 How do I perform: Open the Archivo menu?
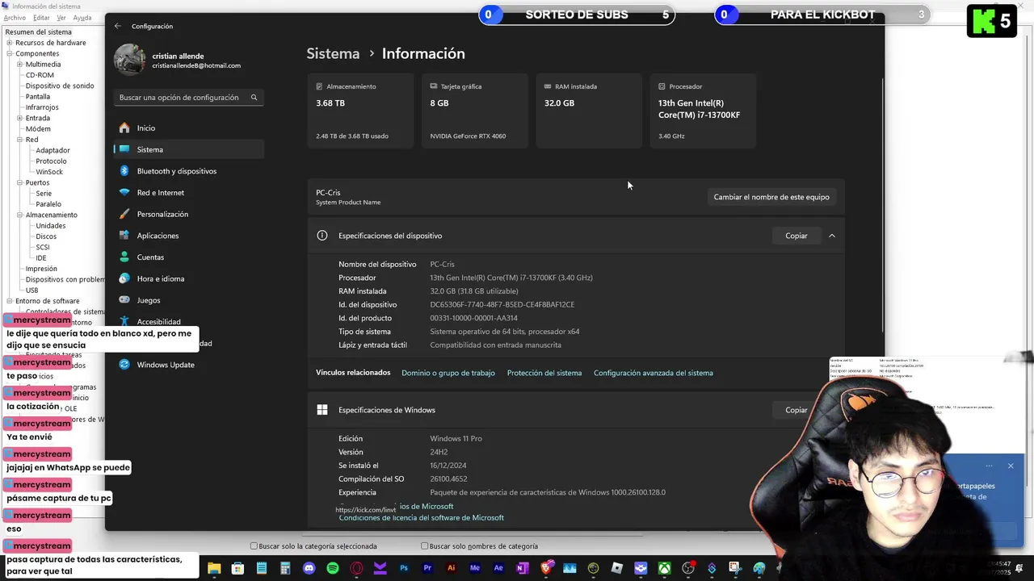pos(15,18)
